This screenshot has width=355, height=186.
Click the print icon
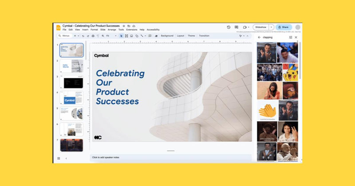[93, 36]
